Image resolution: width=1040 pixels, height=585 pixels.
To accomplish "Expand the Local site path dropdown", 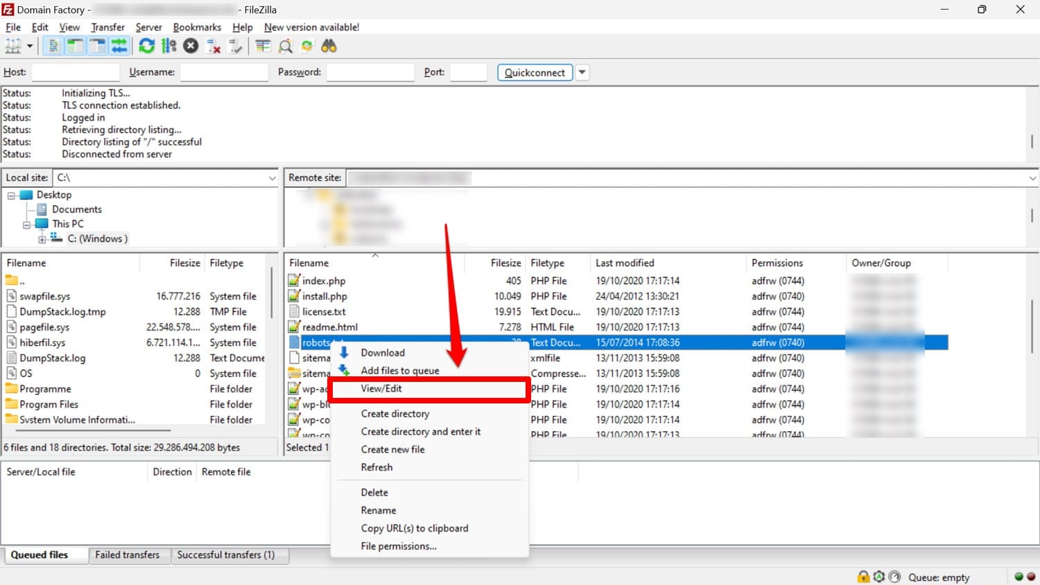I will (272, 178).
